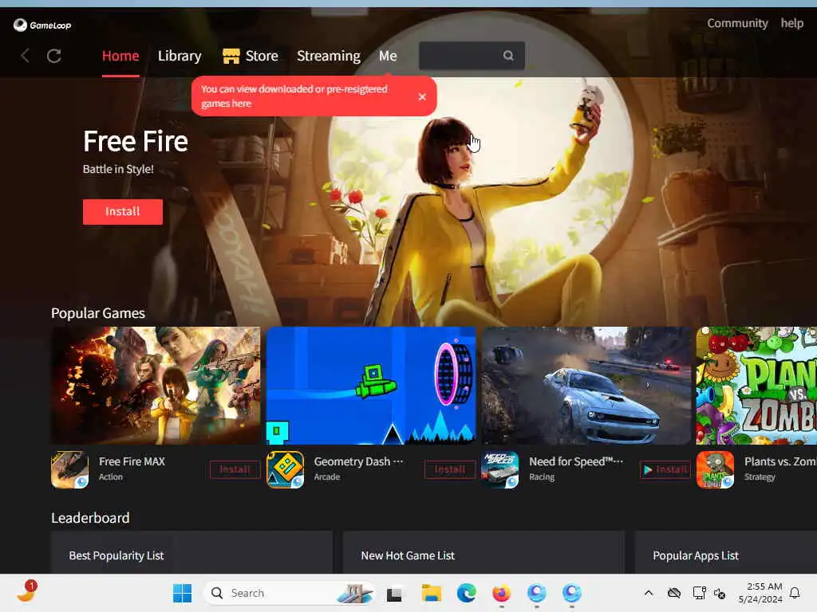
Task: Open the Plants vs. Zombies app icon
Action: coord(715,469)
